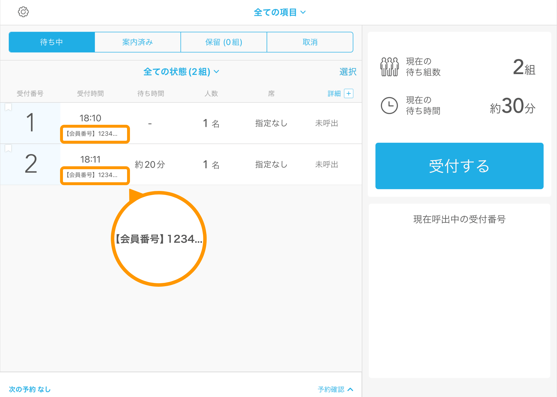Image resolution: width=557 pixels, height=397 pixels.
Task: Click the 席 column header
Action: click(x=271, y=93)
